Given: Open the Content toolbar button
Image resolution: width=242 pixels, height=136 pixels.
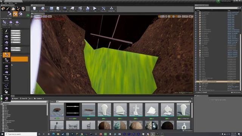Looking at the screenshot, I should 51,9.
